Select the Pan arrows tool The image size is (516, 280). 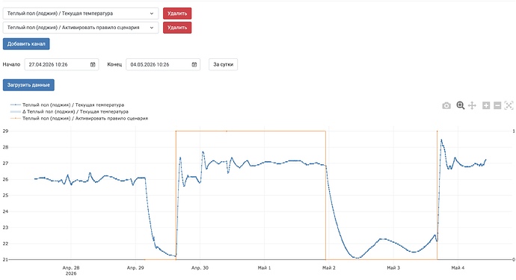point(472,105)
